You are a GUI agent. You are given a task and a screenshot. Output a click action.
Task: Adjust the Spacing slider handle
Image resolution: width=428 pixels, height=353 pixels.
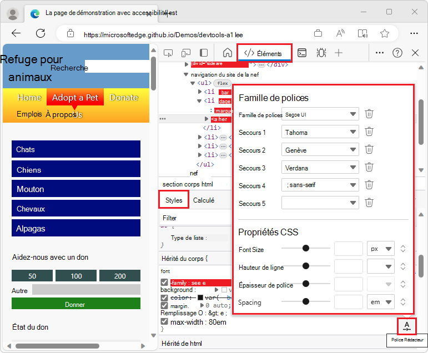click(306, 301)
